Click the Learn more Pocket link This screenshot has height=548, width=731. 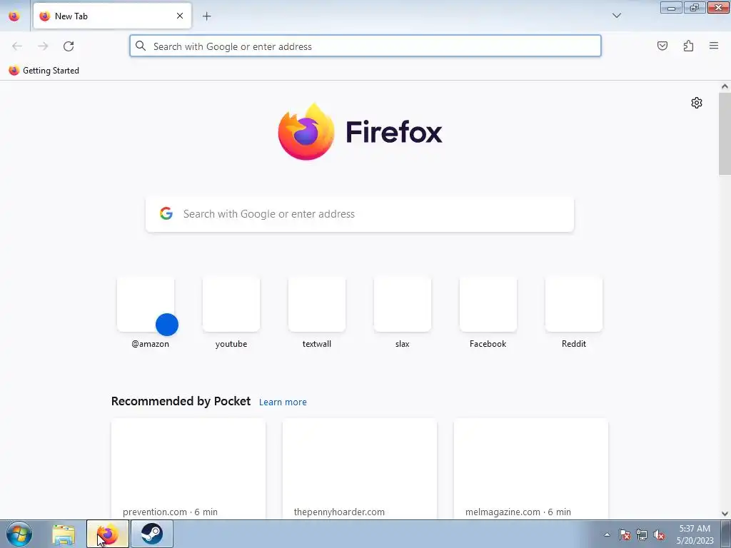click(x=283, y=402)
